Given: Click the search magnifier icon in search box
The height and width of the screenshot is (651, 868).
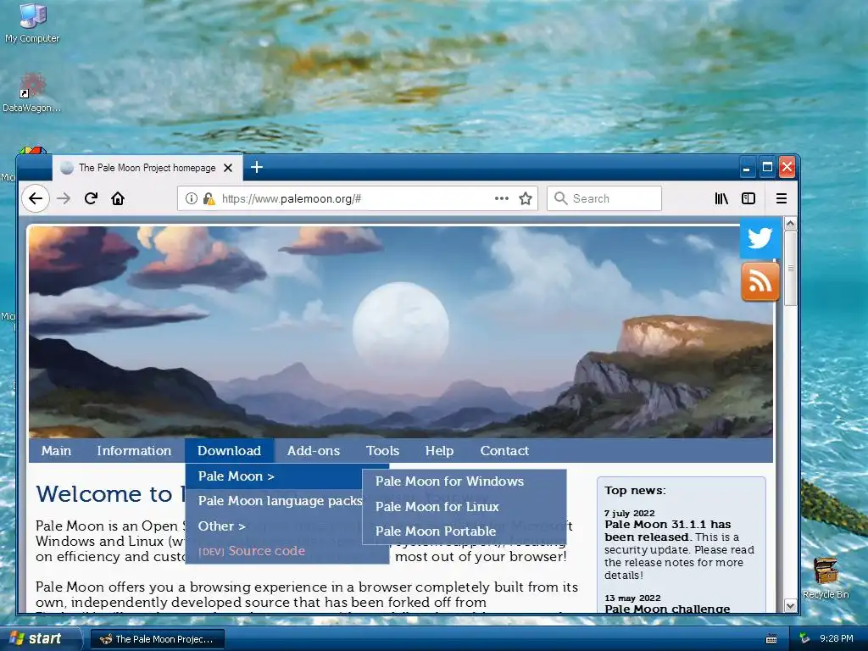Looking at the screenshot, I should point(561,198).
